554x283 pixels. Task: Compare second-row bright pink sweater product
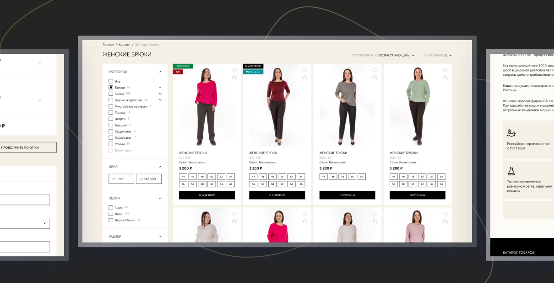pos(304,220)
